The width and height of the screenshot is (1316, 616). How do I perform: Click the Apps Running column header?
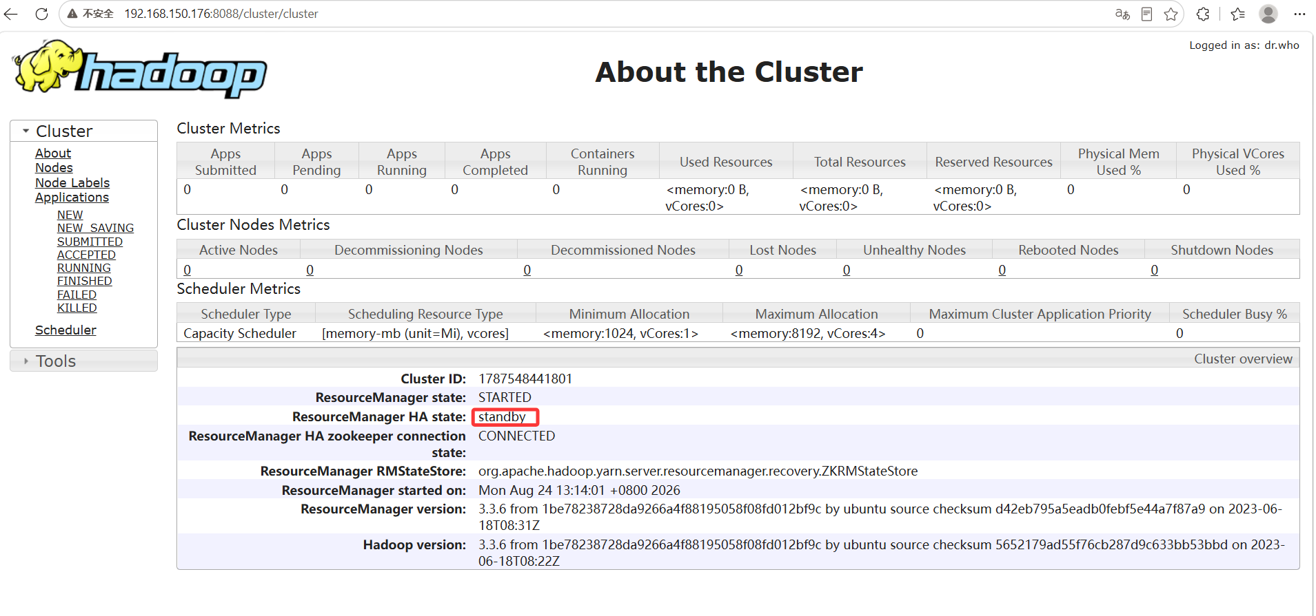(402, 162)
